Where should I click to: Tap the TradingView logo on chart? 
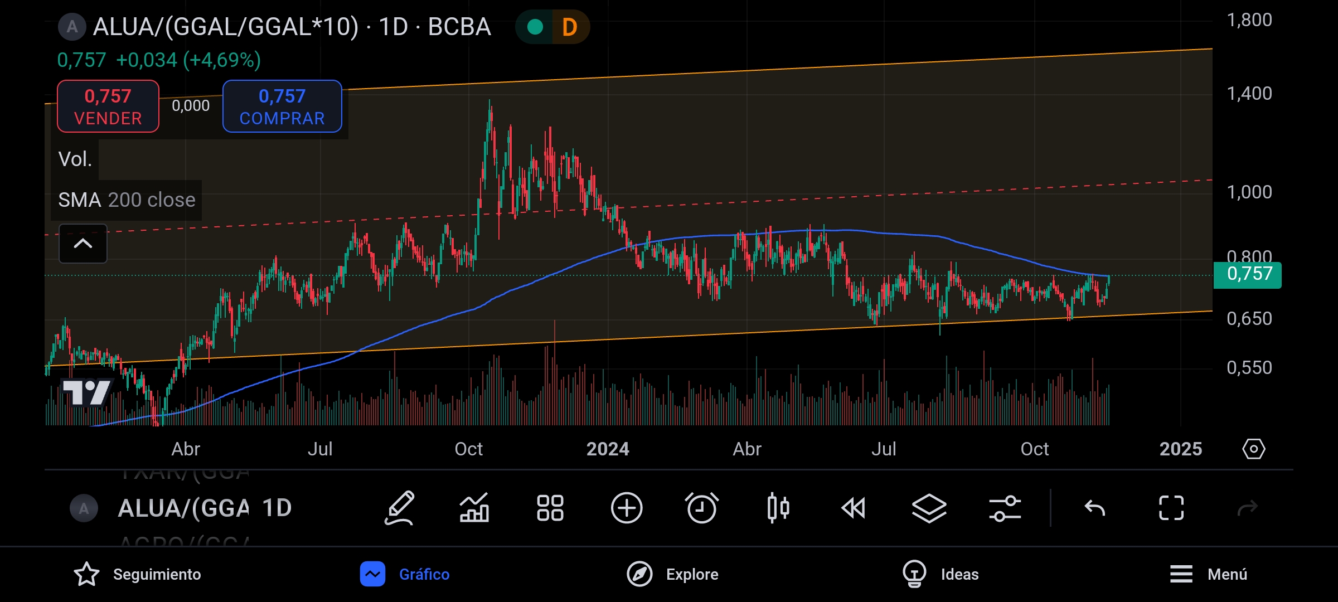(86, 392)
